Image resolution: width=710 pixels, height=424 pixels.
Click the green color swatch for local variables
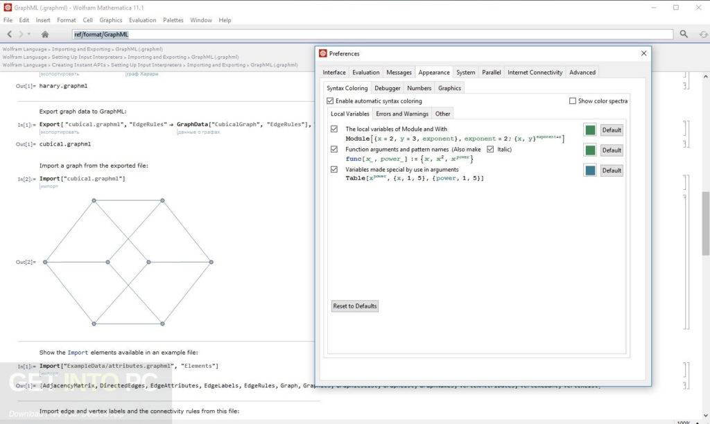(x=590, y=130)
